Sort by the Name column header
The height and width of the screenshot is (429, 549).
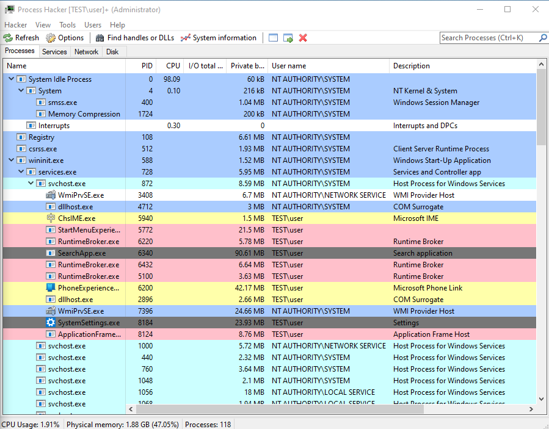[64, 66]
